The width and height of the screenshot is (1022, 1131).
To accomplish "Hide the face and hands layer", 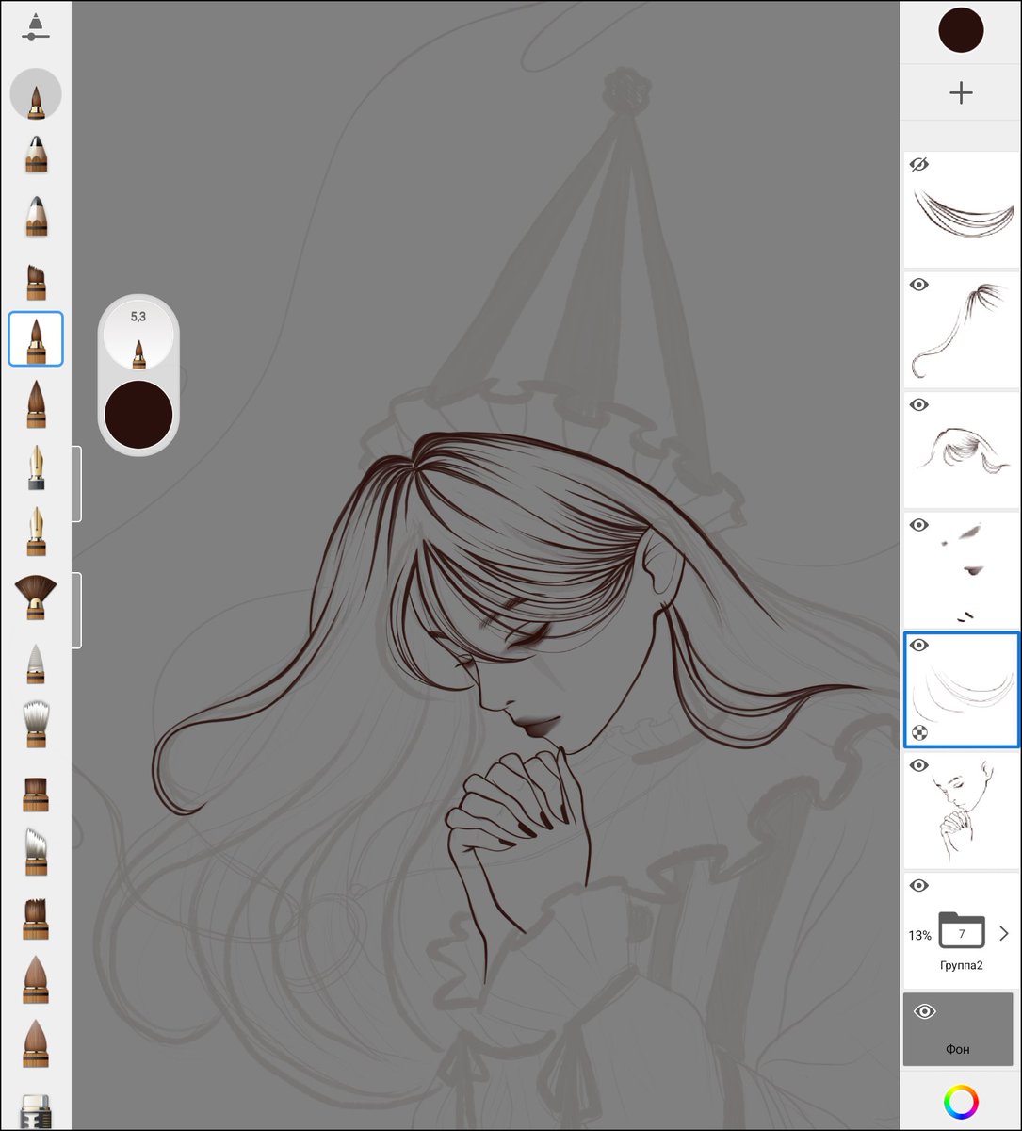I will click(919, 765).
